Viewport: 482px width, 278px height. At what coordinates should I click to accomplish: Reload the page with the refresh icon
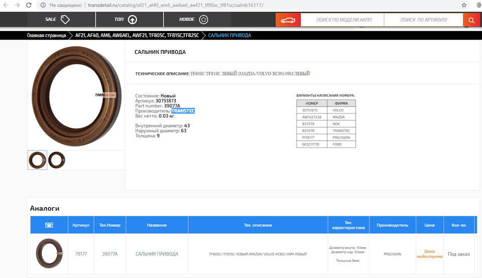click(29, 5)
